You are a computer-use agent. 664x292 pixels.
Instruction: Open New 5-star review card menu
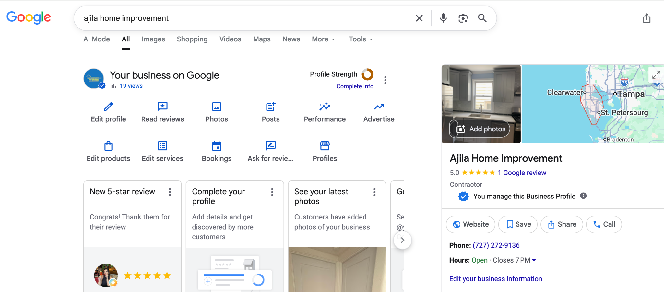pos(170,192)
